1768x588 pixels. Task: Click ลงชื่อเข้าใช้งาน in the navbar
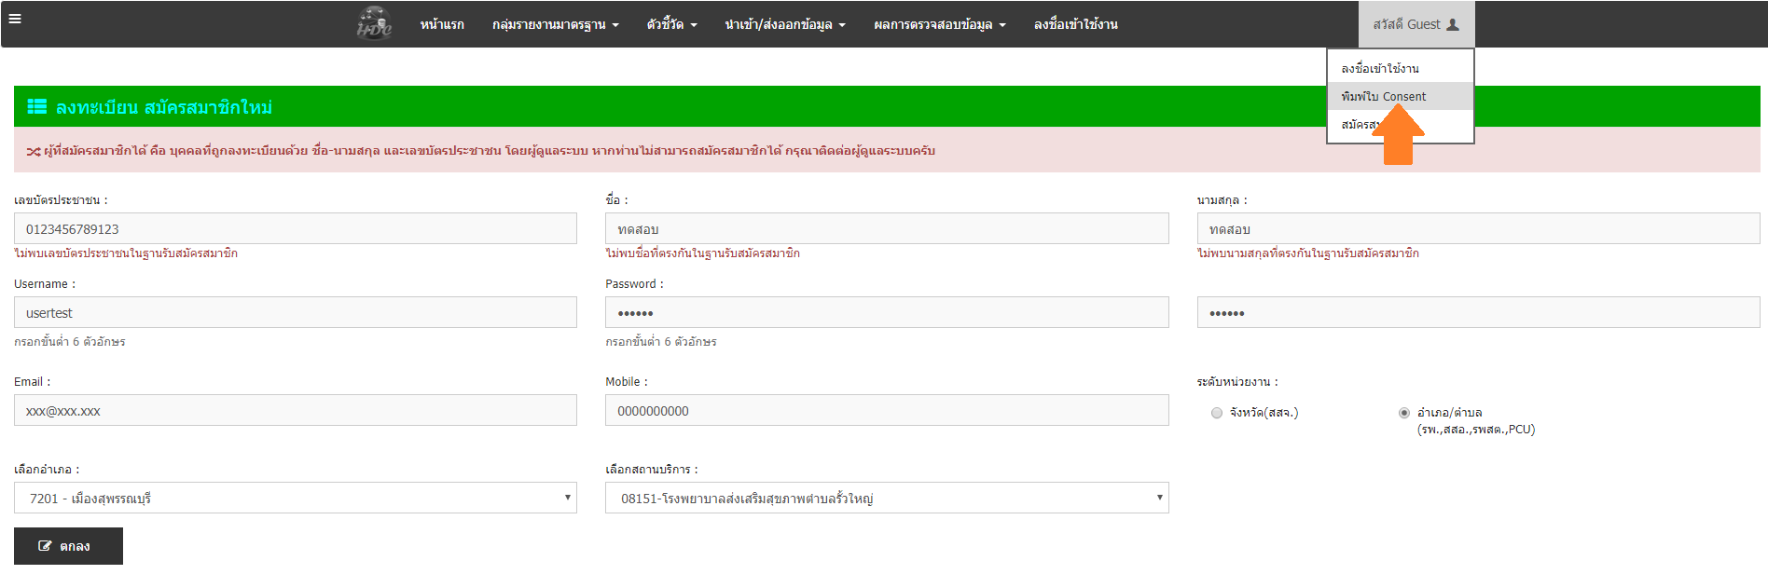click(x=1075, y=24)
